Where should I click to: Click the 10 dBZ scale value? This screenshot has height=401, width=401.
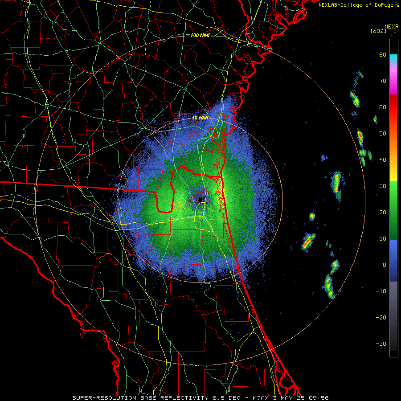pyautogui.click(x=383, y=239)
